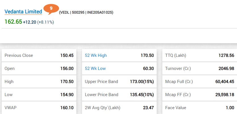Select 52 Wk Low value 60.30
Screen dimensions: 237x114
(148, 69)
